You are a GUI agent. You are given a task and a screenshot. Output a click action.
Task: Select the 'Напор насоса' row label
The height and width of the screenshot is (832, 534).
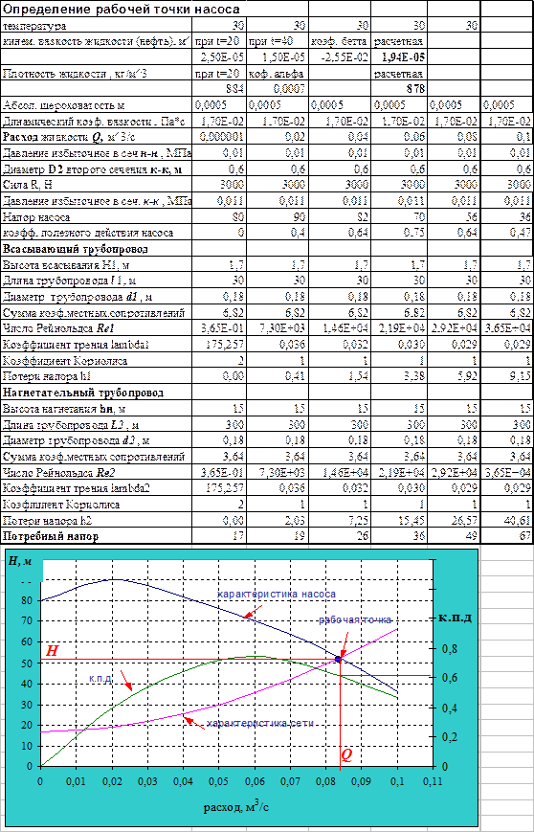point(36,217)
